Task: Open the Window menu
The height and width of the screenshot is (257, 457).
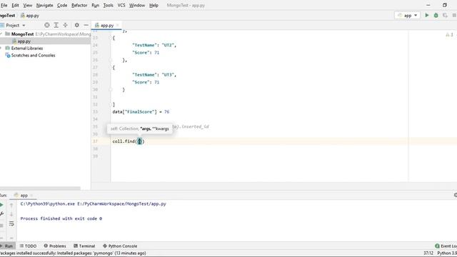Action: 137,5
